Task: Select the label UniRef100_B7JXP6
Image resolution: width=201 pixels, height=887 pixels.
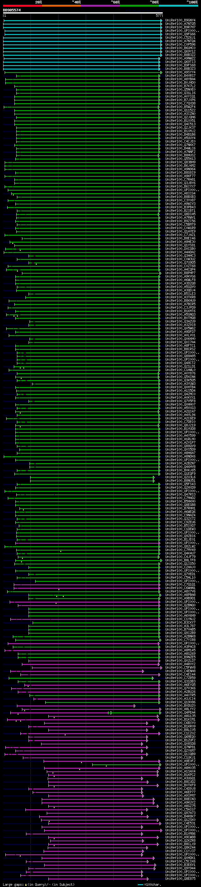Action: [180, 100]
